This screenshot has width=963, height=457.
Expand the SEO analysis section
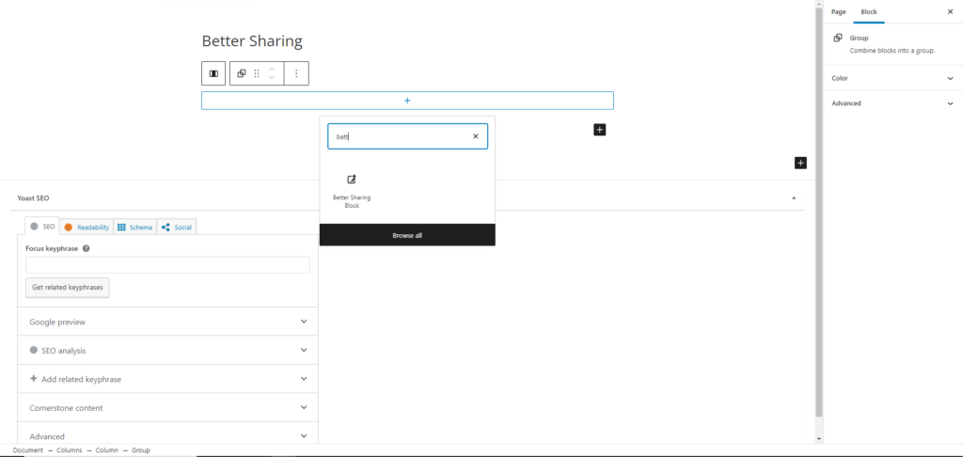167,350
